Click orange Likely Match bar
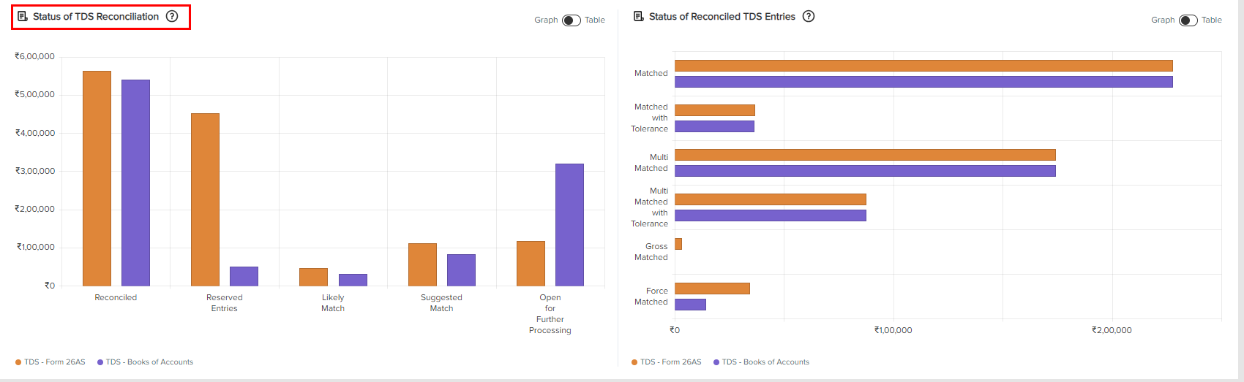This screenshot has height=382, width=1244. click(313, 277)
